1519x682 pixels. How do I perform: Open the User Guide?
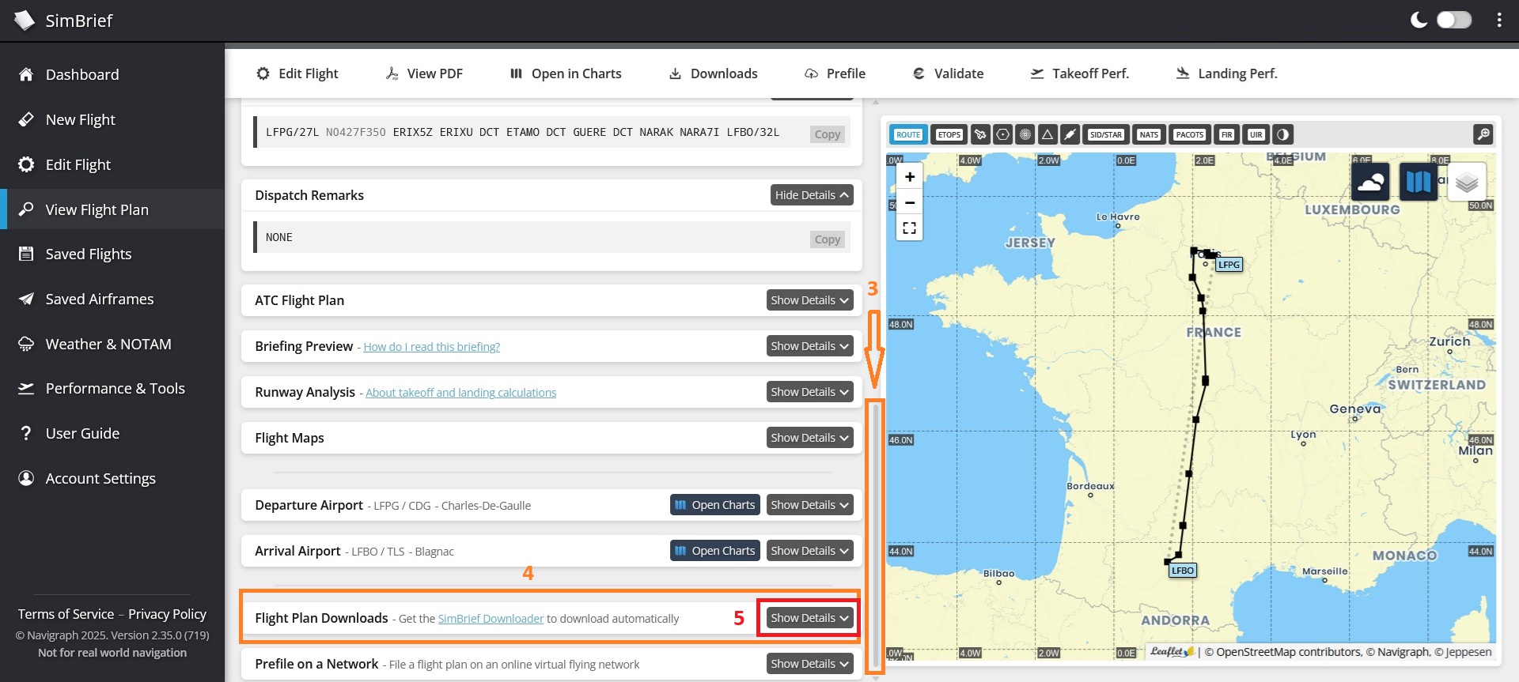112,433
